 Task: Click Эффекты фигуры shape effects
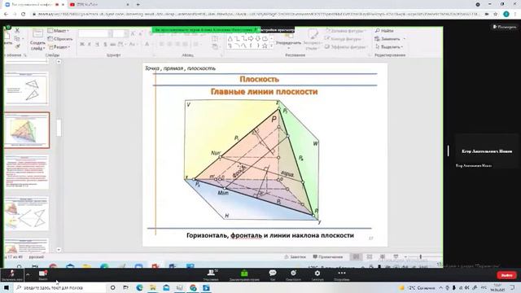(345, 47)
